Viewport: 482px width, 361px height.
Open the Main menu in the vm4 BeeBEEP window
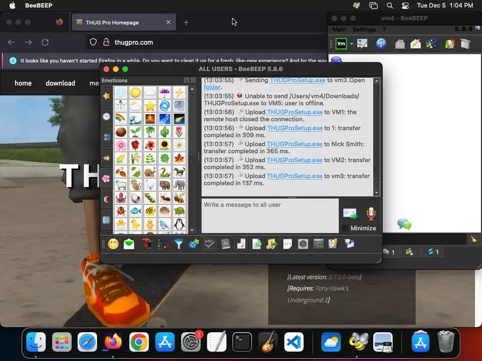click(339, 29)
